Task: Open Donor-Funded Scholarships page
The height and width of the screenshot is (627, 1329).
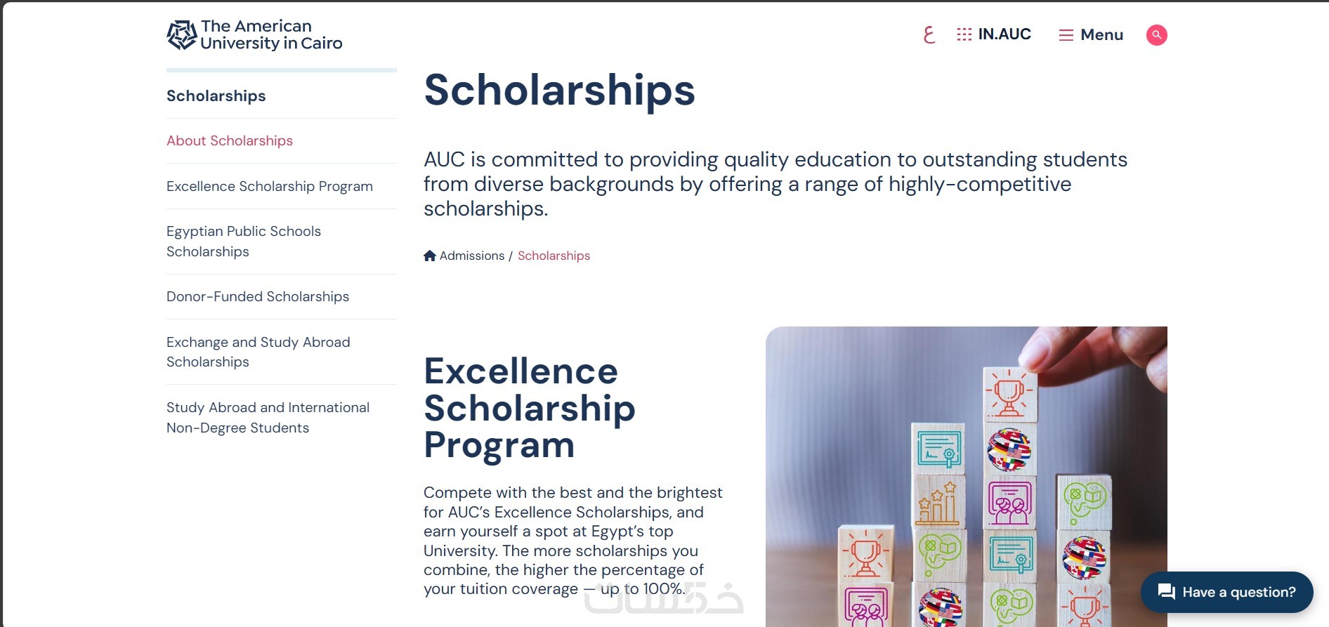Action: click(258, 296)
